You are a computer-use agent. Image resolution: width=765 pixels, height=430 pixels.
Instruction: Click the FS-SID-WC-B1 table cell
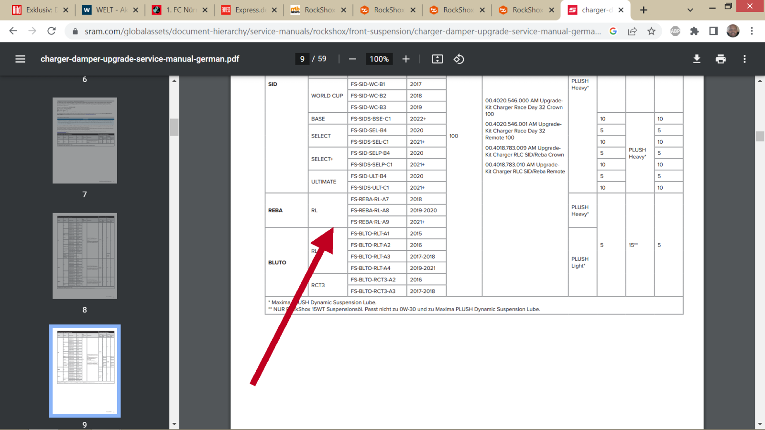[x=377, y=84]
